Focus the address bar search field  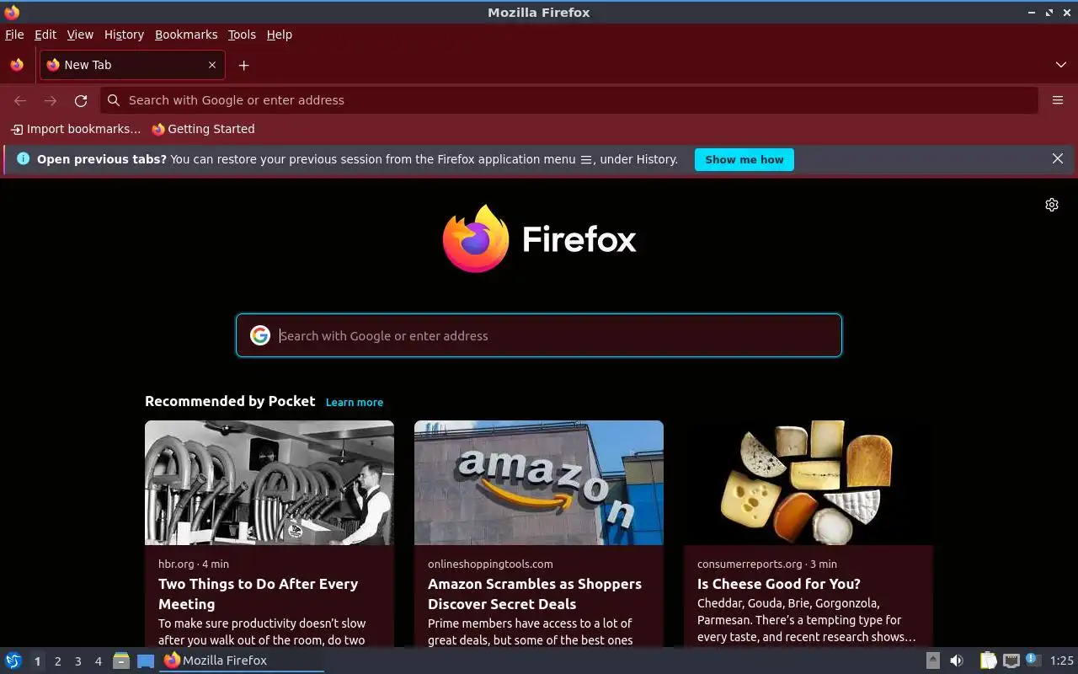tap(569, 100)
